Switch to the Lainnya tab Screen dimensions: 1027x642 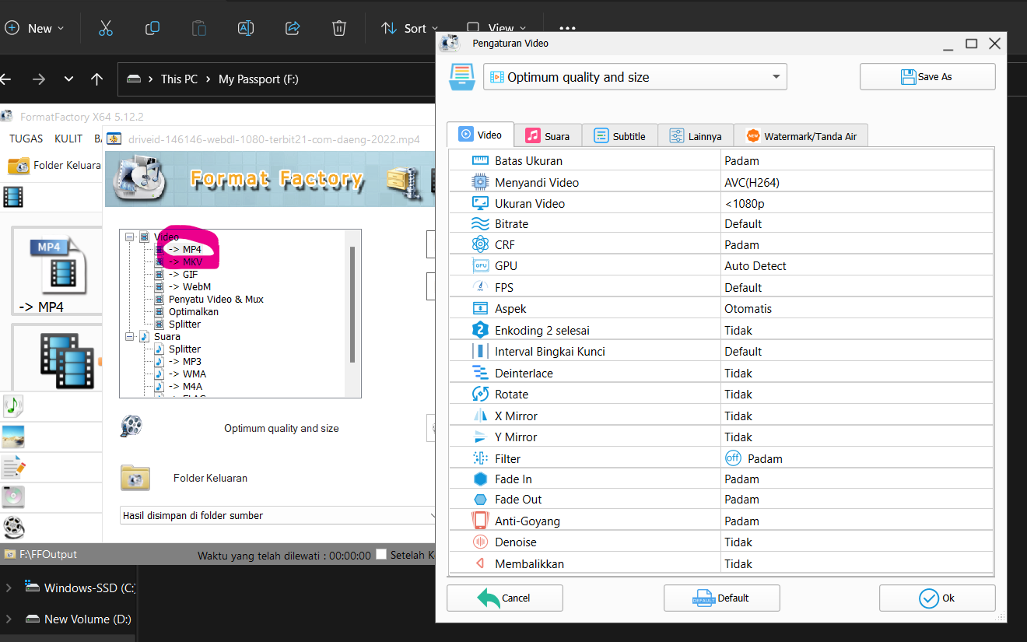pos(696,135)
